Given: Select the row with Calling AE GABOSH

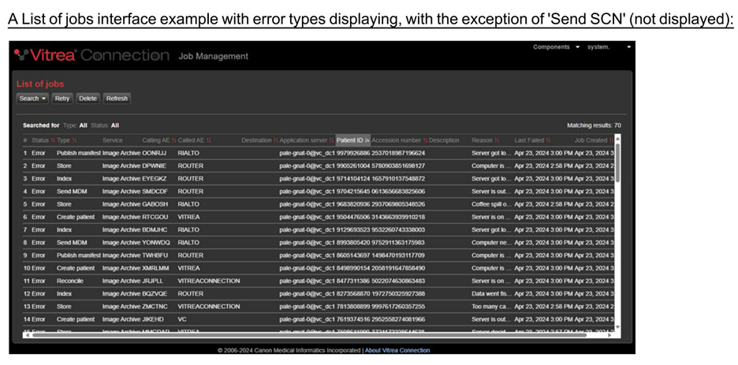Looking at the screenshot, I should coord(319,204).
